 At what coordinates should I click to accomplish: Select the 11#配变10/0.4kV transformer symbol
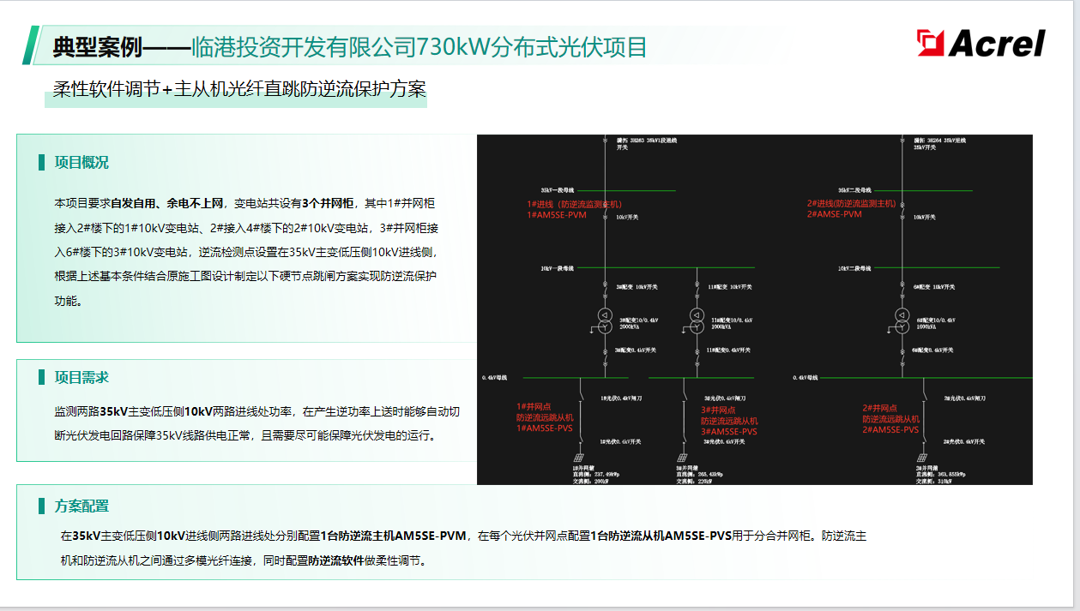point(697,320)
